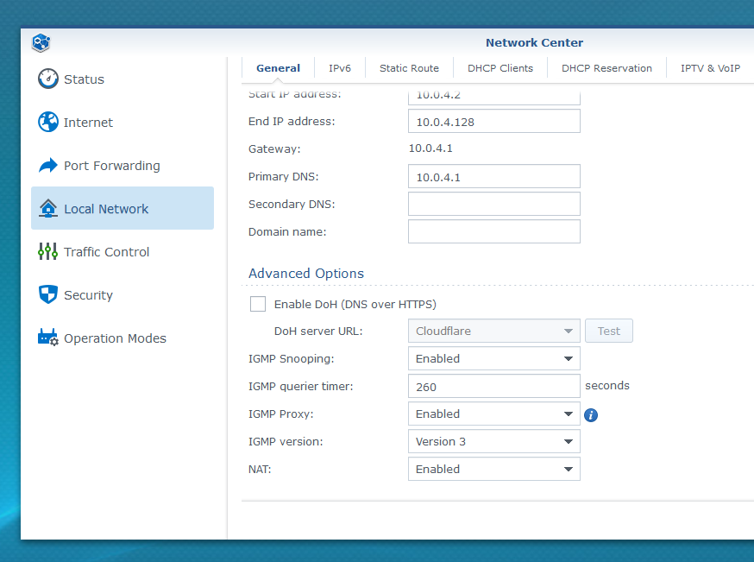Click the Security shield icon
Image resolution: width=754 pixels, height=562 pixels.
coord(47,295)
